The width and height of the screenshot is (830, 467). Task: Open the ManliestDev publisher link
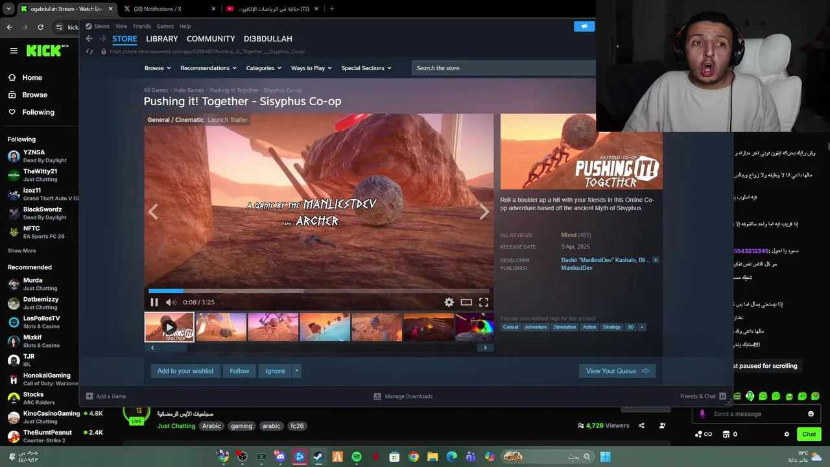(576, 268)
